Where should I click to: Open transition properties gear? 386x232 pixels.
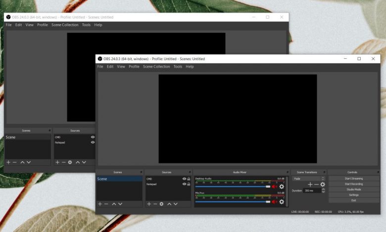click(323, 185)
